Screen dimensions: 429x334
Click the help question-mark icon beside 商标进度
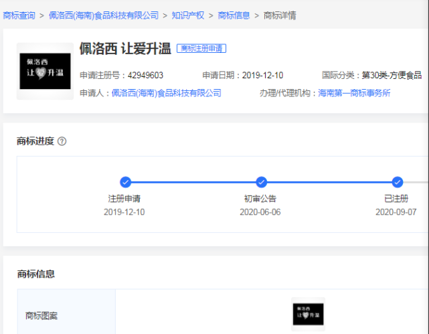62,141
